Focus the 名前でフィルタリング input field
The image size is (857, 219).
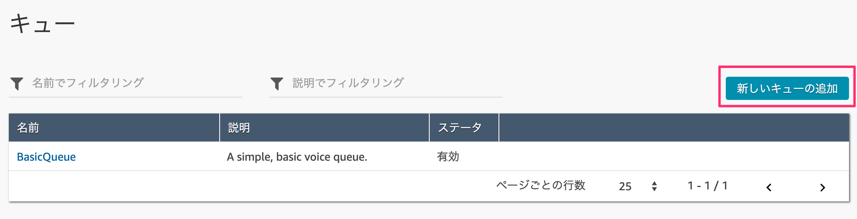136,83
